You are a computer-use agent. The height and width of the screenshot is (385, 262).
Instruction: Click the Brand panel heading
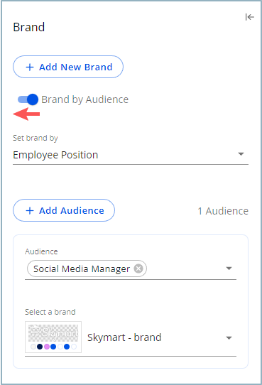pyautogui.click(x=29, y=27)
